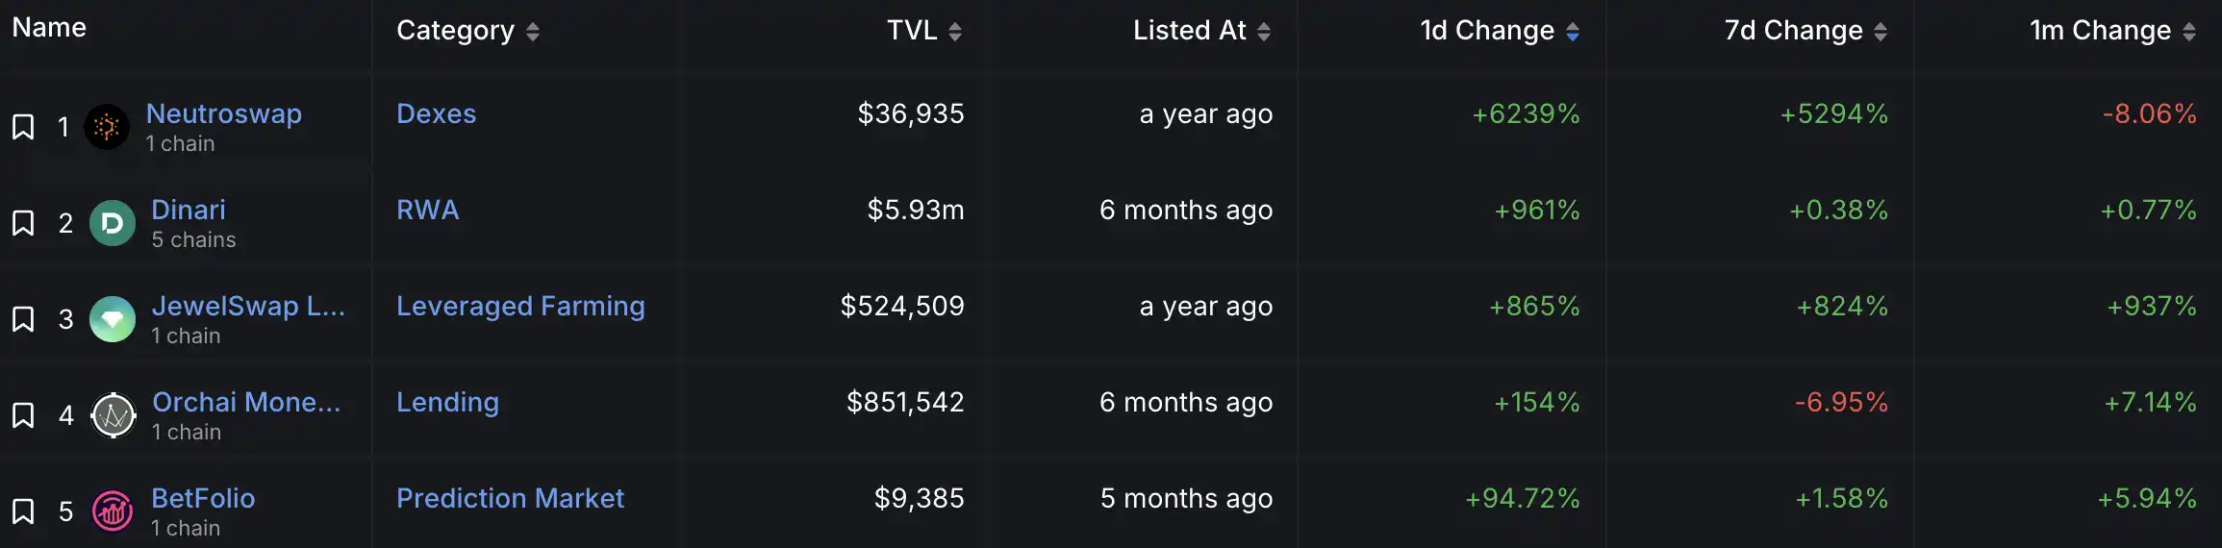Sort table by Category column
This screenshot has width=2222, height=548.
click(532, 32)
